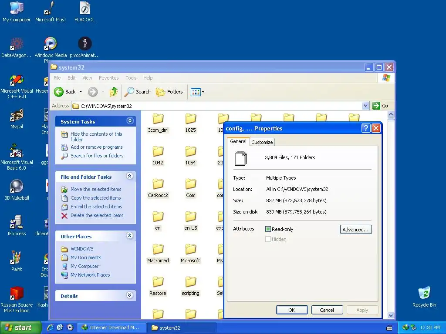The image size is (446, 334).
Task: Open the Favorites menu
Action: tap(108, 78)
